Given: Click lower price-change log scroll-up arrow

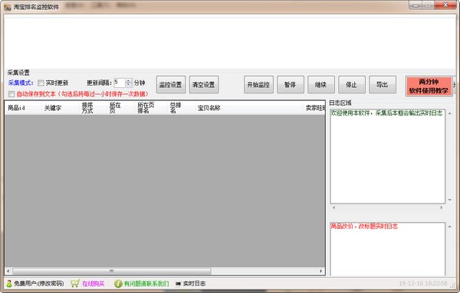Looking at the screenshot, I should (450, 226).
